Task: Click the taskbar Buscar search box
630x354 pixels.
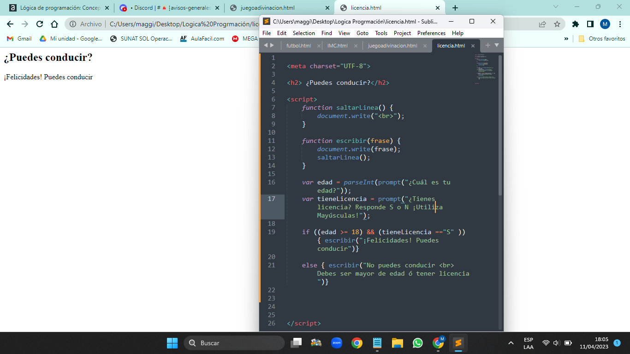Action: point(234,343)
